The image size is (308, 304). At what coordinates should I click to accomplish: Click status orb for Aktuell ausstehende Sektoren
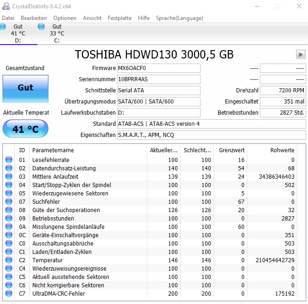pos(9,277)
